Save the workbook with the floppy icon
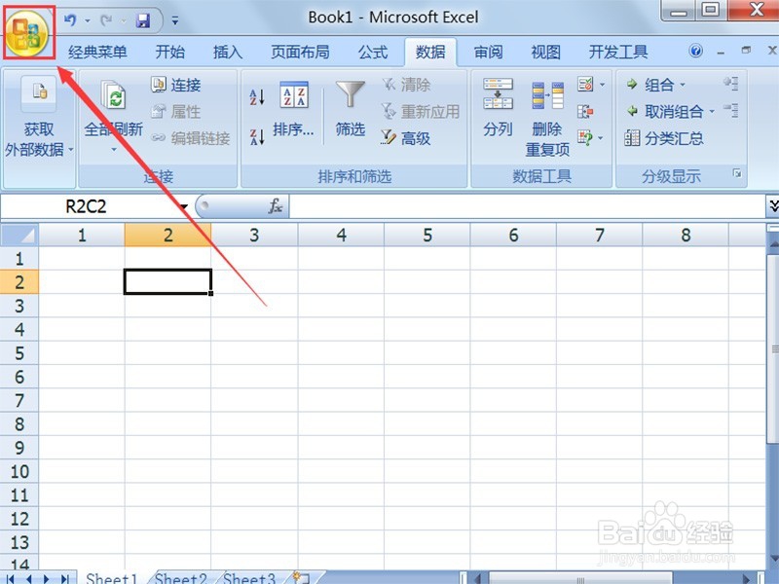Viewport: 779px width, 584px height. (x=143, y=20)
